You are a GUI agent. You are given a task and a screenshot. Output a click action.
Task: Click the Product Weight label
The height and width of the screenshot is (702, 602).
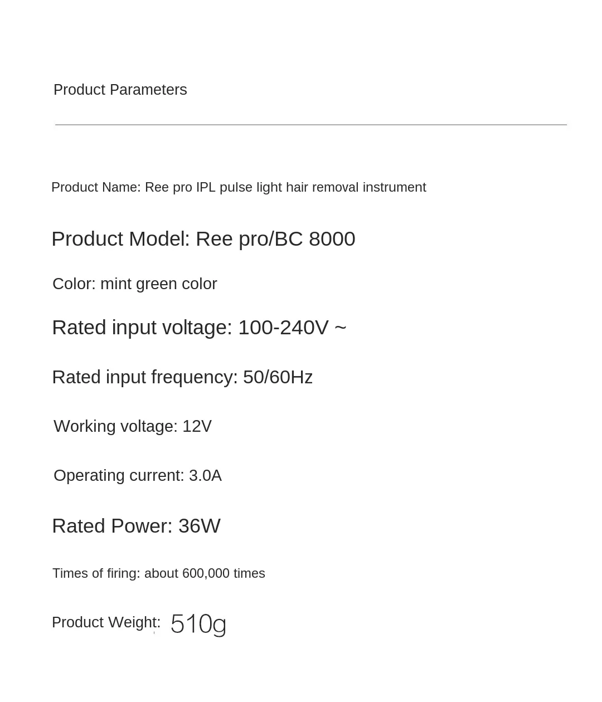tap(106, 622)
